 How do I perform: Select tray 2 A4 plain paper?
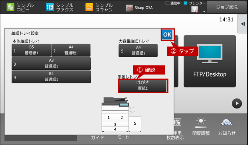71,50
